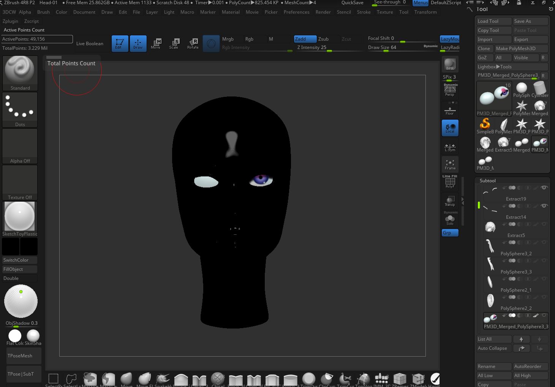Select the TrimDynamic brush
This screenshot has width=555, height=387.
pos(309,379)
